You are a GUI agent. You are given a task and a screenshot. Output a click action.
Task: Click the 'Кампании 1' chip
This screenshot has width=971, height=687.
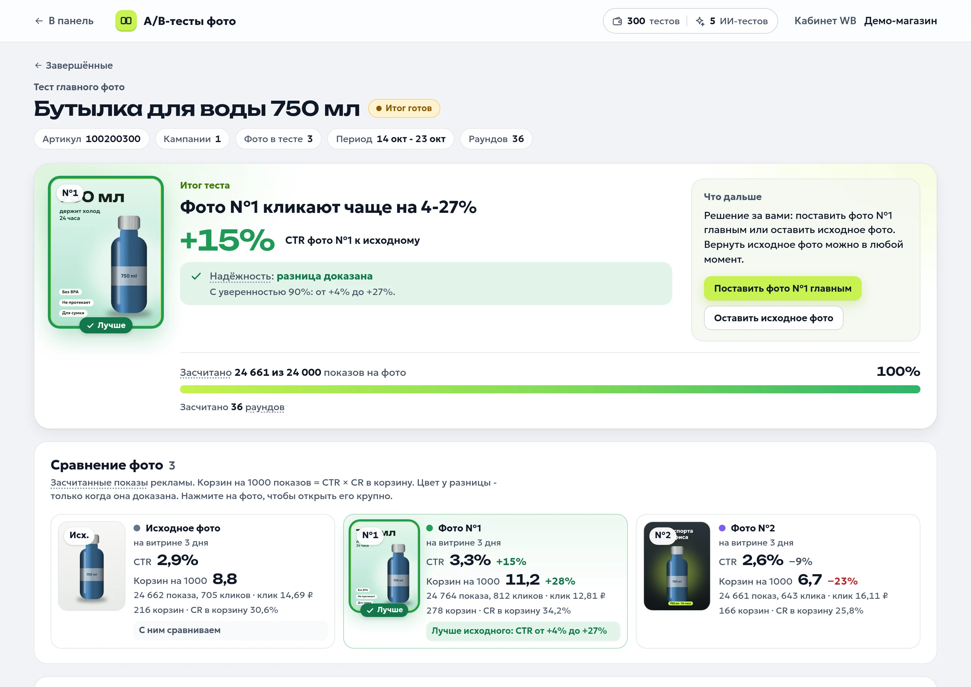pos(192,139)
